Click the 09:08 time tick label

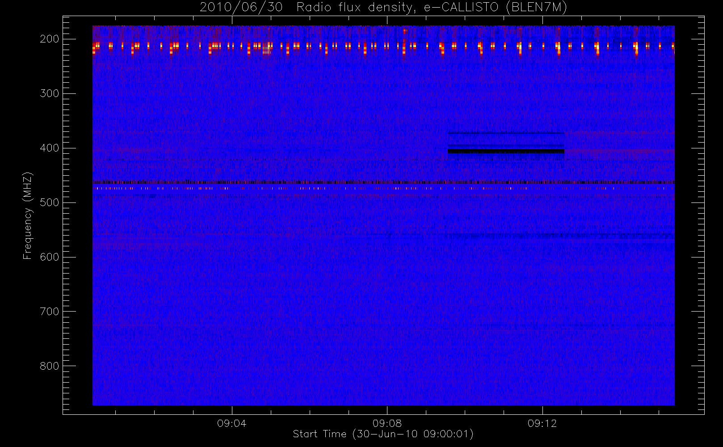[x=387, y=423]
